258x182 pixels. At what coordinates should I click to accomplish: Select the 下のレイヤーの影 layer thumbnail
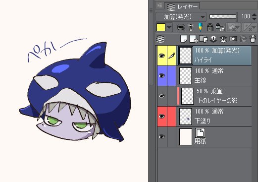coord(188,96)
